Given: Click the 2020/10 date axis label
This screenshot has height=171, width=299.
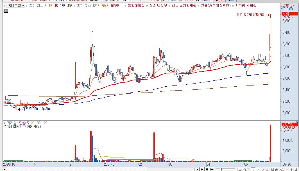Looking at the screenshot, I should 9,164.
